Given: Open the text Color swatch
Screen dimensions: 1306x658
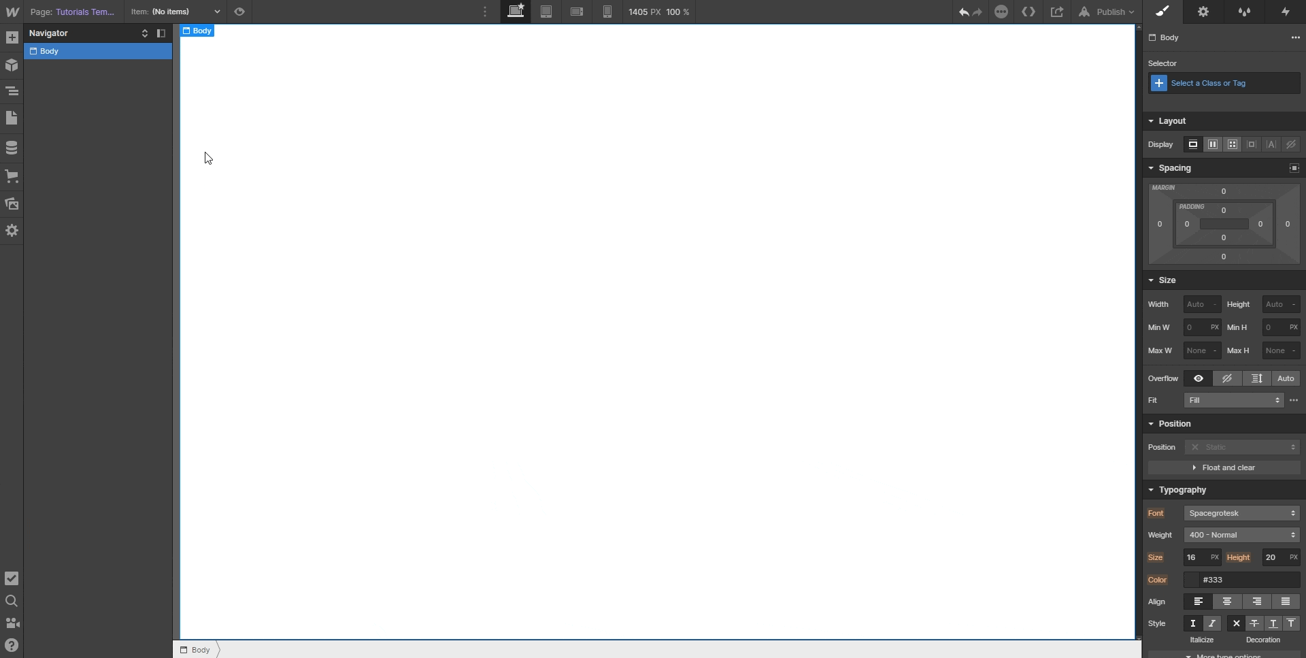Looking at the screenshot, I should 1192,580.
